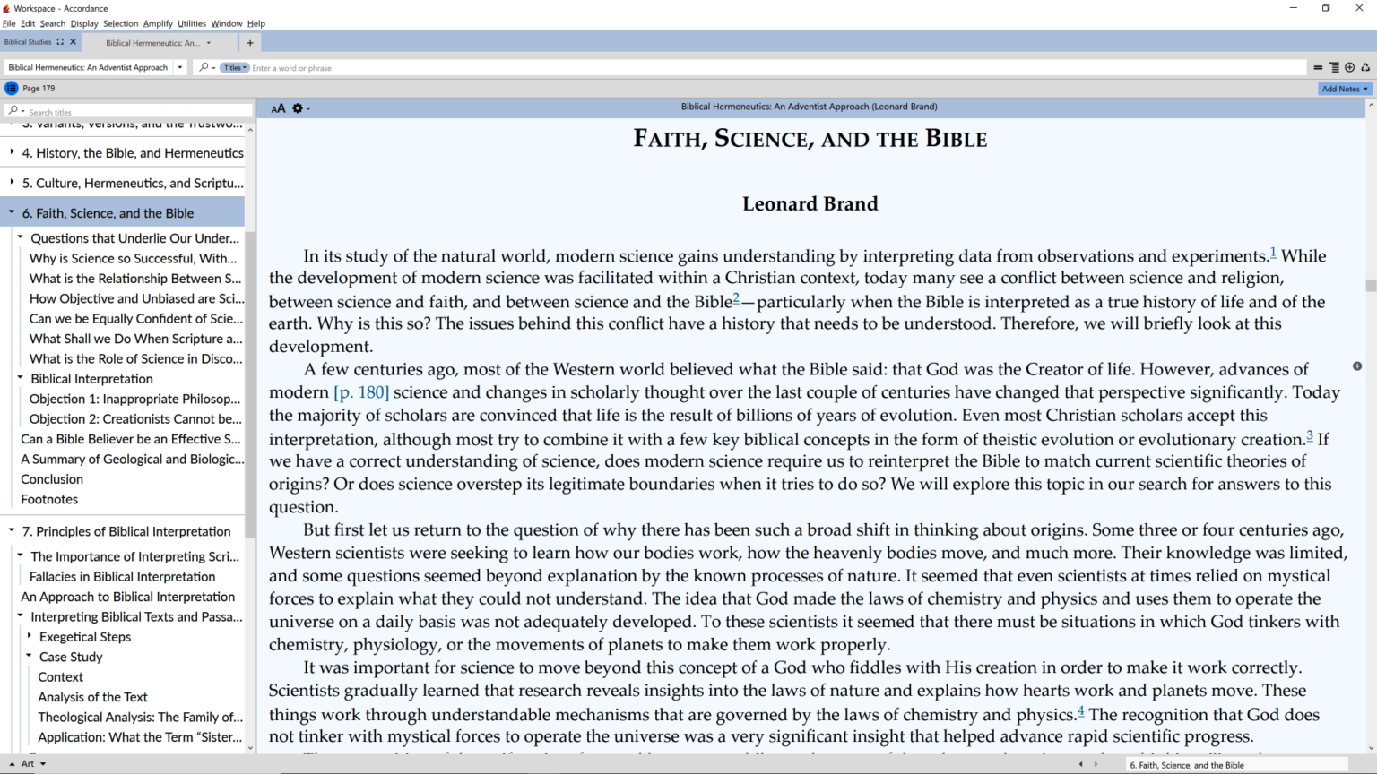Click the hamburger lines icon near the search bar
1377x774 pixels.
pos(1319,67)
